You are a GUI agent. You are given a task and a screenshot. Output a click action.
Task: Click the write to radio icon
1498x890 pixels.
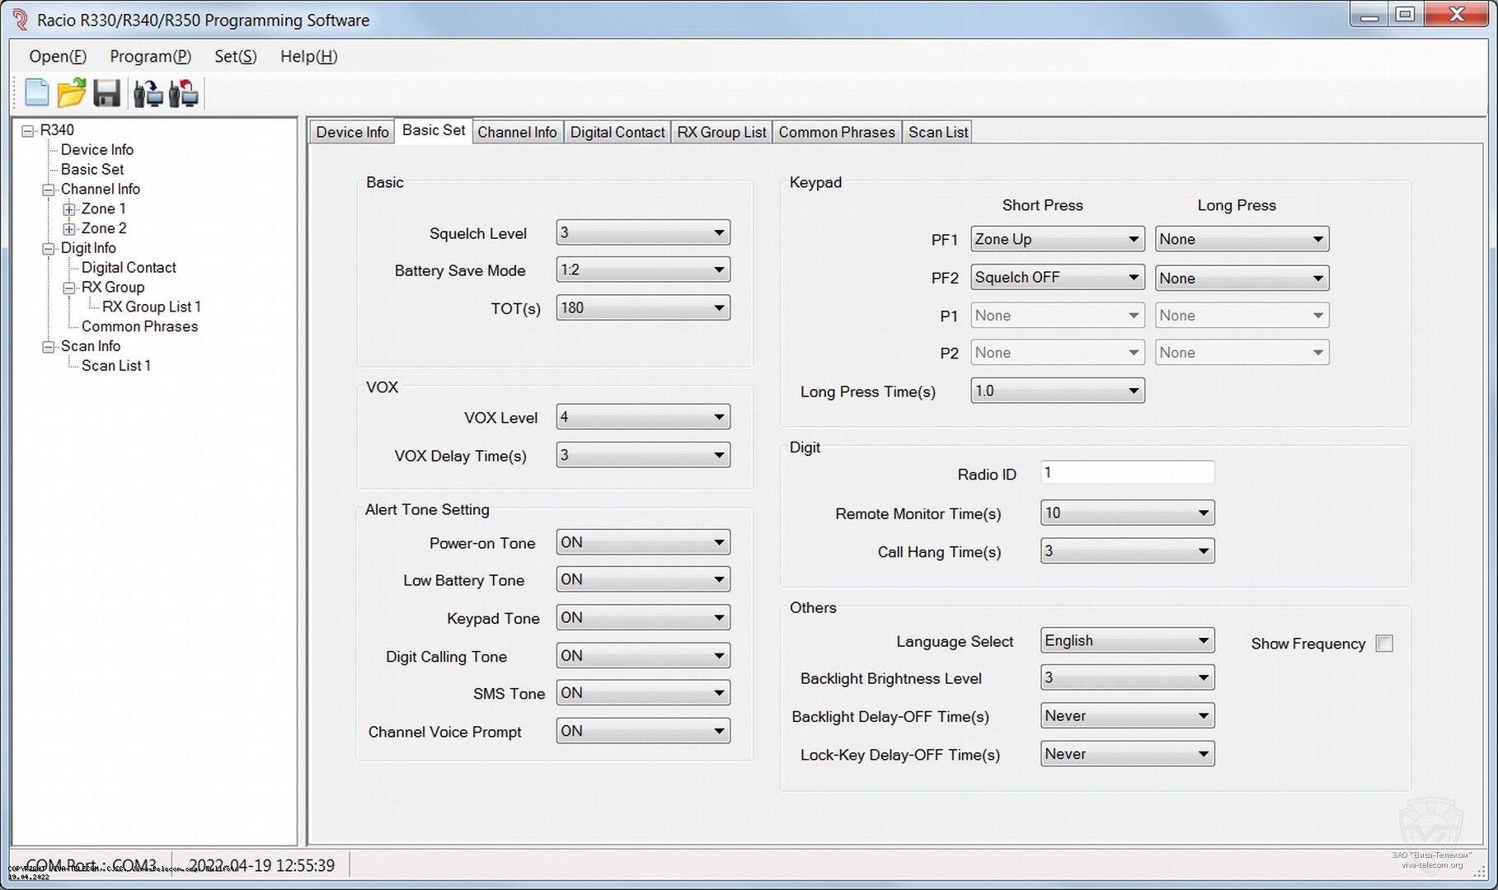(183, 93)
